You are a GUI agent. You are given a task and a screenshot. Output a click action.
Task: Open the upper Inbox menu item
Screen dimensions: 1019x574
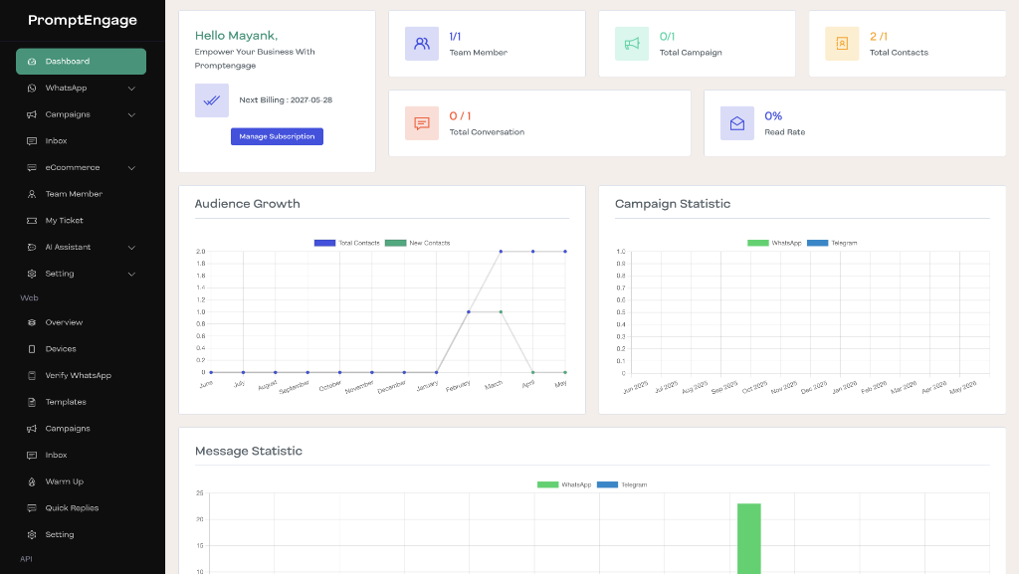point(82,141)
